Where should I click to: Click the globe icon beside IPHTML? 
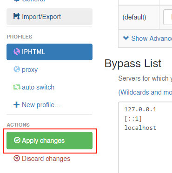[x=17, y=51]
